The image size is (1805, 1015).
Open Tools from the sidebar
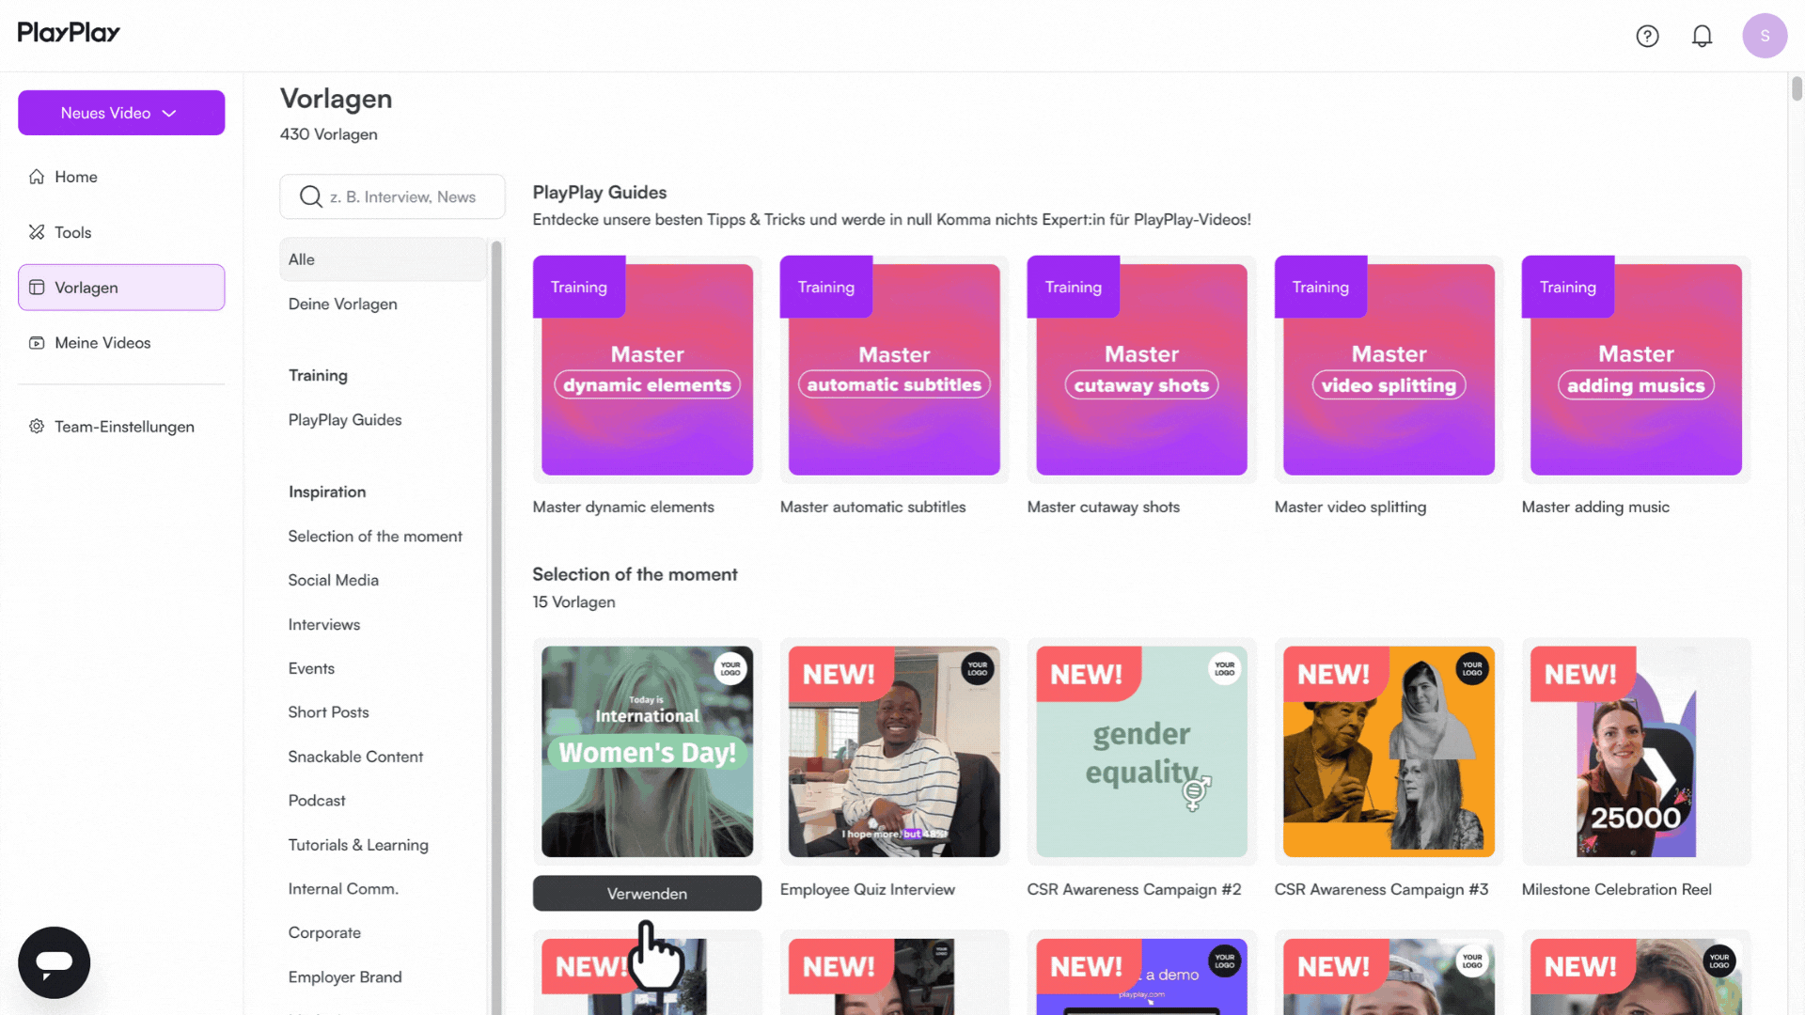[x=72, y=232]
